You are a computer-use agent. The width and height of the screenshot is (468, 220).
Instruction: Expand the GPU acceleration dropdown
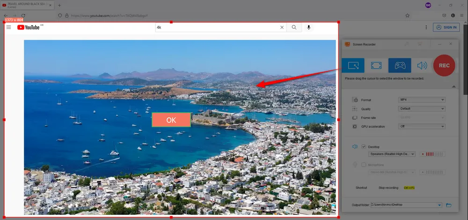point(421,127)
